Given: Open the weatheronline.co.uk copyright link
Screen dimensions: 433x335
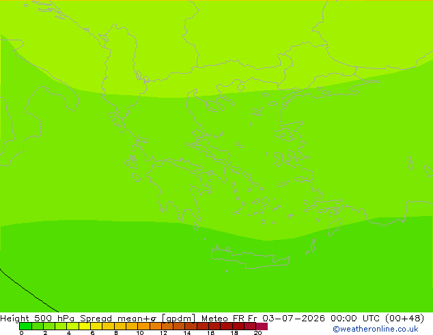Looking at the screenshot, I should tap(376, 329).
